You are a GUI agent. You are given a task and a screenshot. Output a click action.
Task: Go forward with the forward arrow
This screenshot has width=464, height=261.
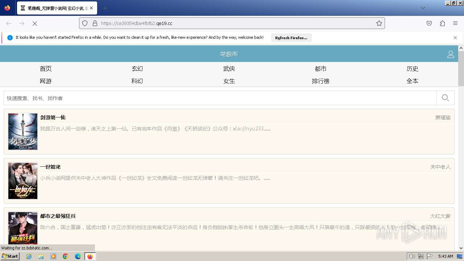[x=22, y=23]
